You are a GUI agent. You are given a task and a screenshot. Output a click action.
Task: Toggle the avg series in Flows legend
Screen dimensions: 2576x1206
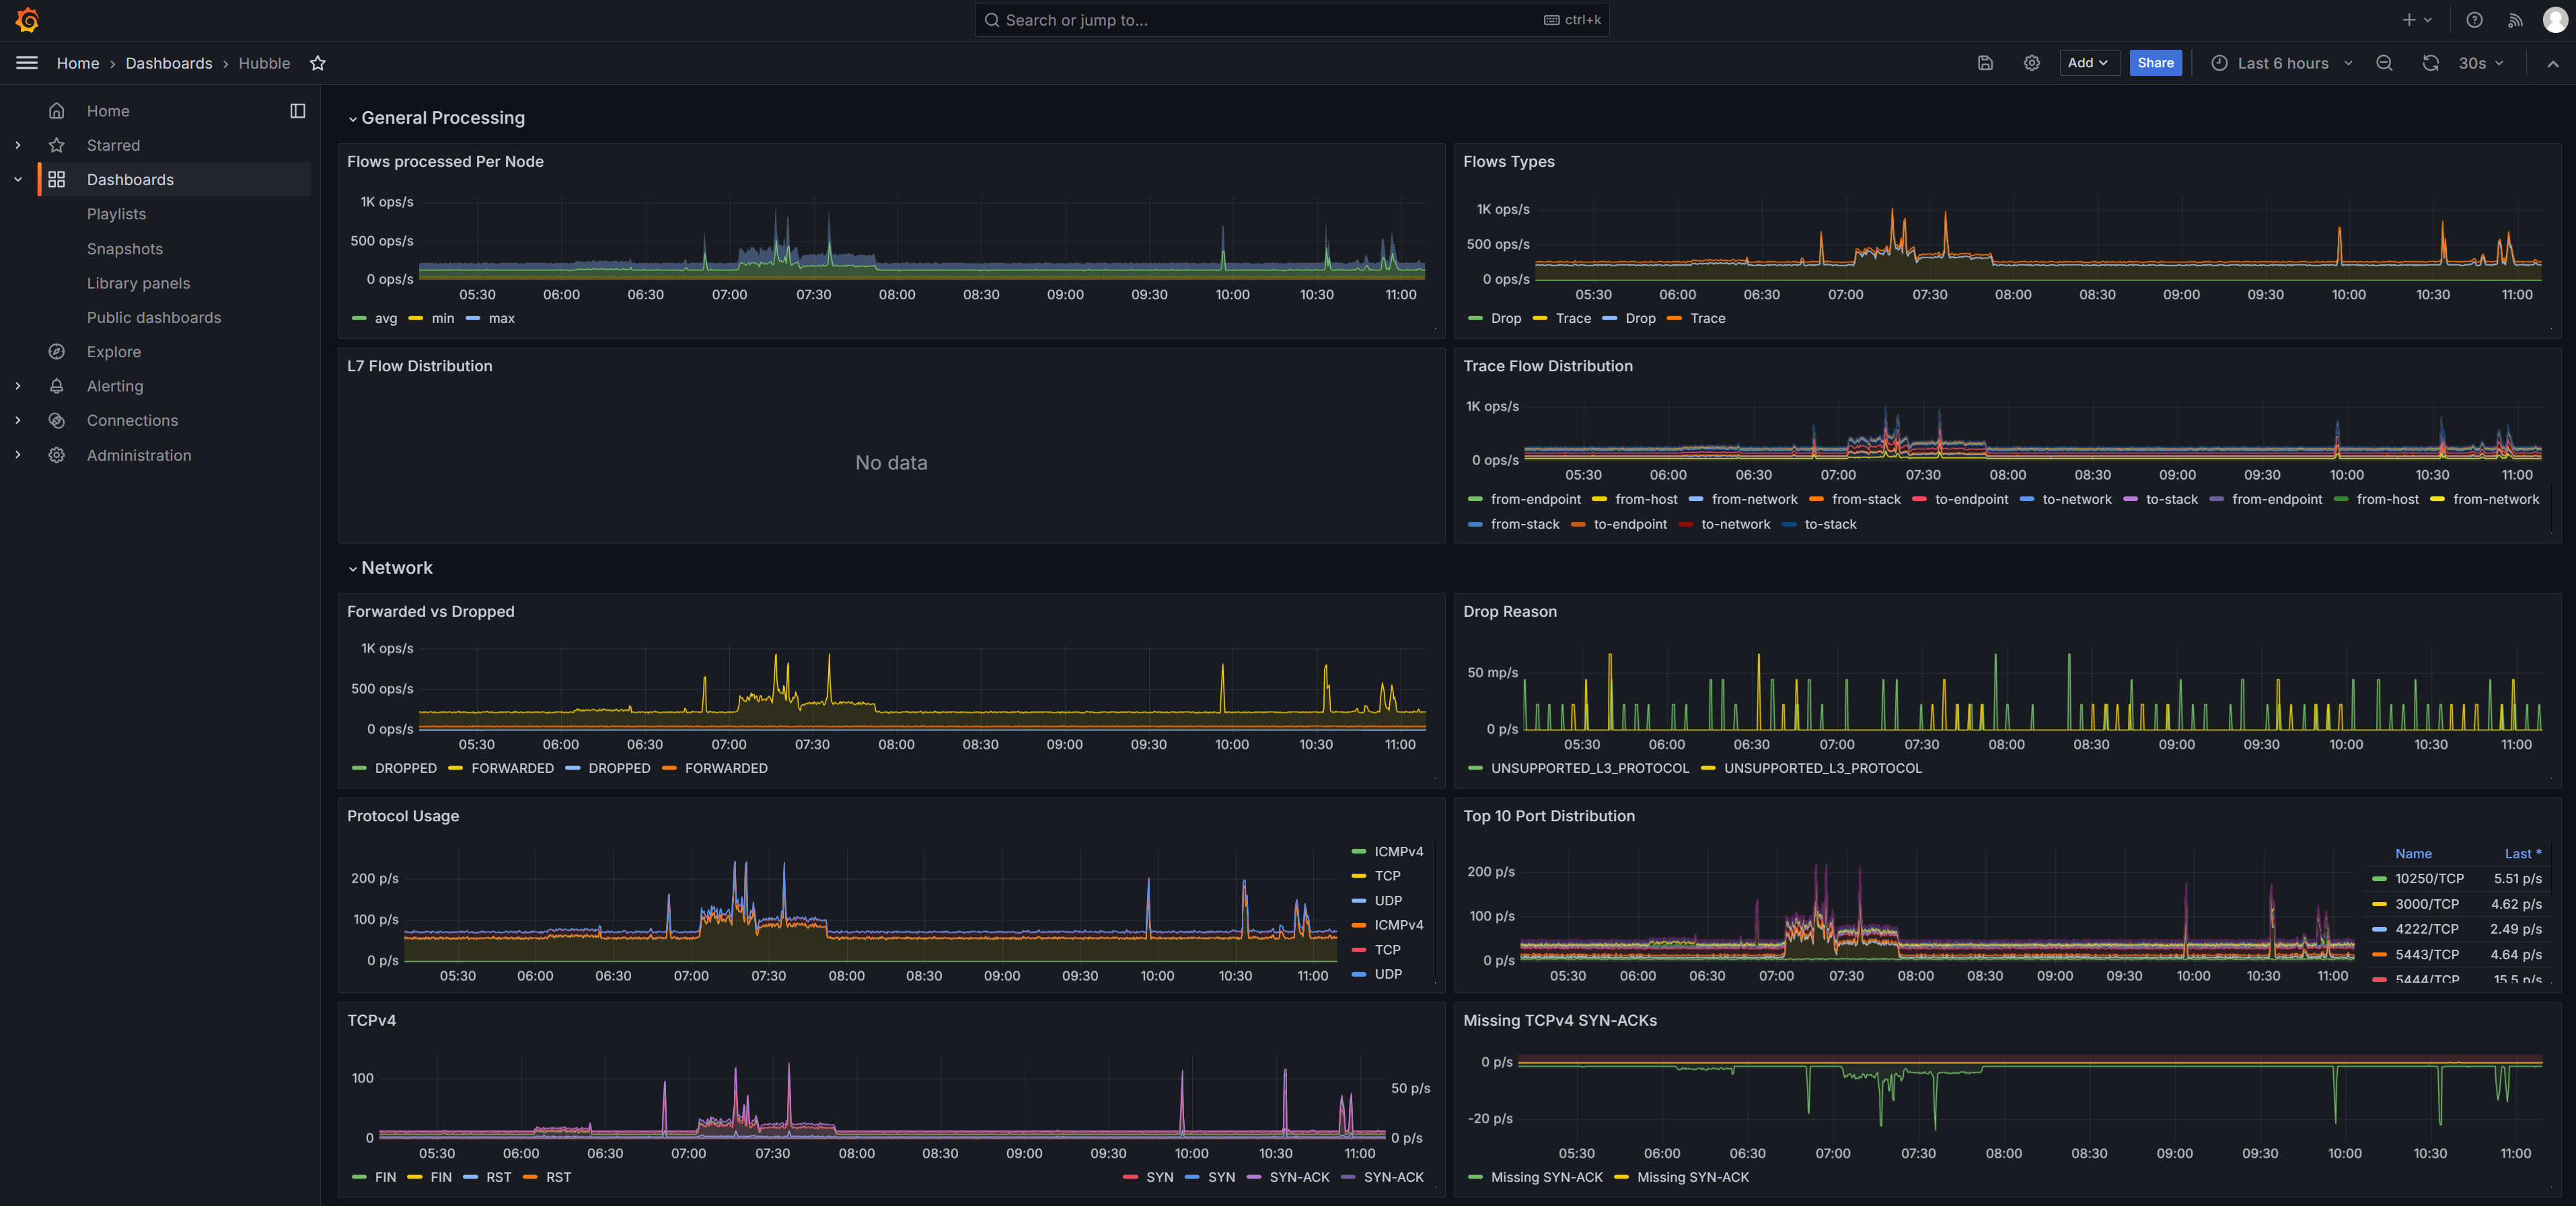[385, 318]
